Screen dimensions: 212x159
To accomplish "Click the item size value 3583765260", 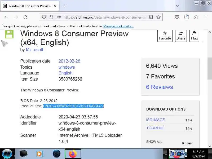I will click(x=70, y=79).
